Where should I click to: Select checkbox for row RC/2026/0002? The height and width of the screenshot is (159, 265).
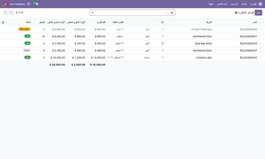[261, 58]
